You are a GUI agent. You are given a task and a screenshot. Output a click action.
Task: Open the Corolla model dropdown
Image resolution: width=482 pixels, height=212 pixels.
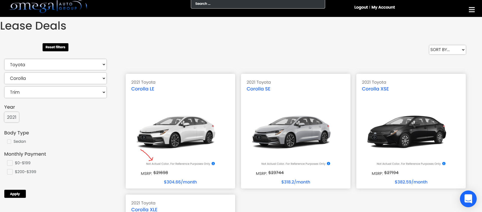point(55,78)
